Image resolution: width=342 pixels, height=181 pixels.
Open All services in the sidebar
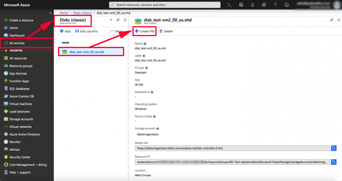coord(27,43)
